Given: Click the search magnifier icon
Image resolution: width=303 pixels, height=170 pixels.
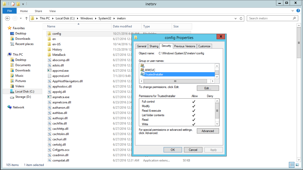Looking at the screenshot, I should click(294, 18).
